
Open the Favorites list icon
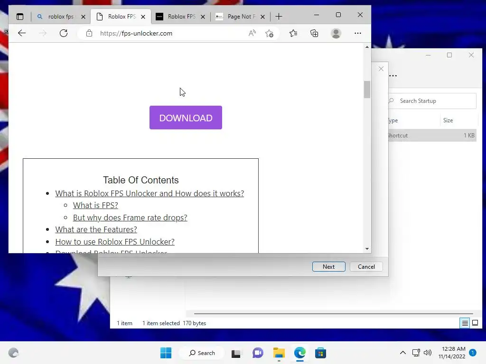point(293,33)
